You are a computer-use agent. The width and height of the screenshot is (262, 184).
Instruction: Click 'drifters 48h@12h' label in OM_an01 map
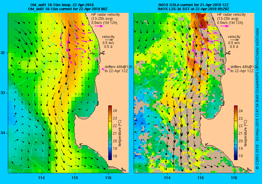(119, 67)
